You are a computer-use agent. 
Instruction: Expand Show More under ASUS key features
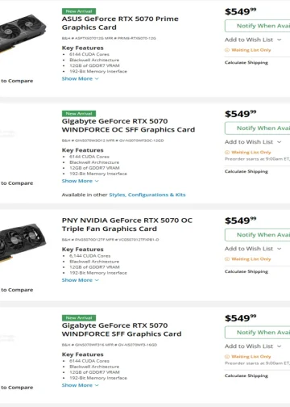(x=81, y=78)
